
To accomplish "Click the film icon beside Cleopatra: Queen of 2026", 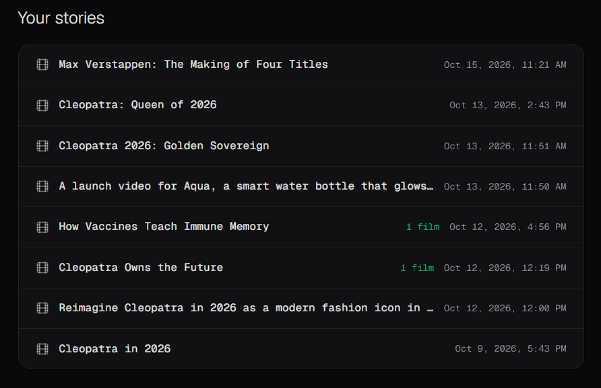I will (x=42, y=105).
